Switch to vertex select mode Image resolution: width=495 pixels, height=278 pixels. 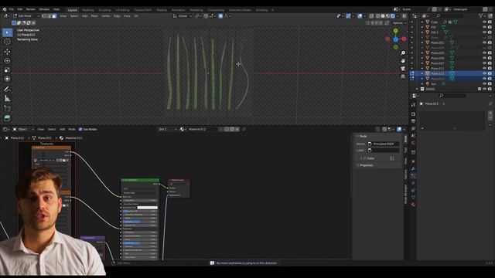(44, 16)
